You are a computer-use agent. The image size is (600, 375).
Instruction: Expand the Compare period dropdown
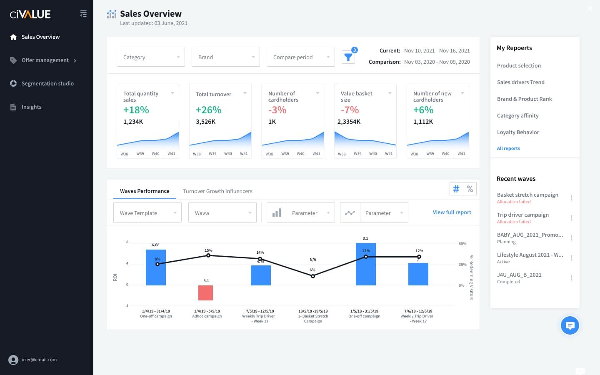(x=300, y=57)
